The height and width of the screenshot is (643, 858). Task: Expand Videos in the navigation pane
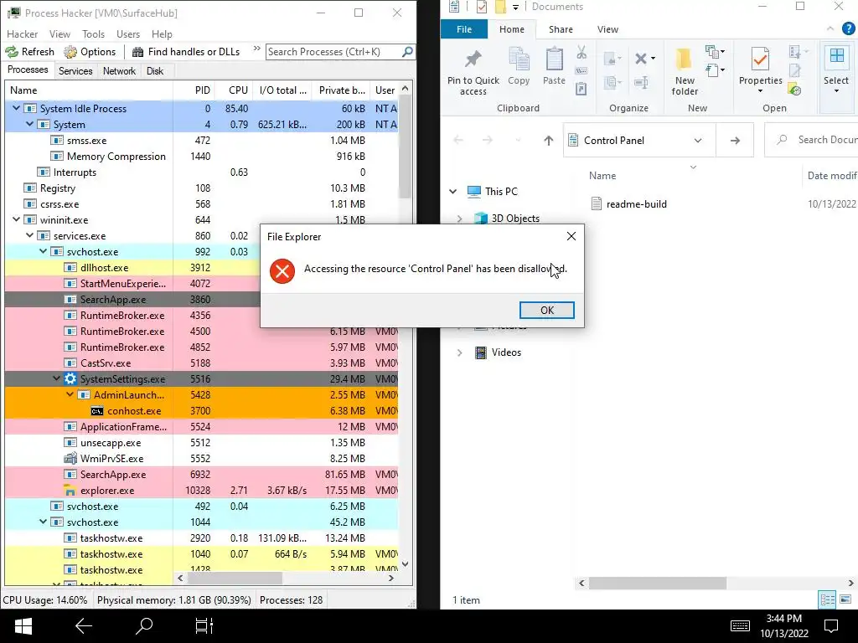coord(460,352)
